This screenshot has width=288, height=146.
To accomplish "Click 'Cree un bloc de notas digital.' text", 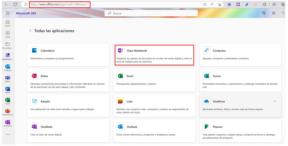I will [46, 135].
